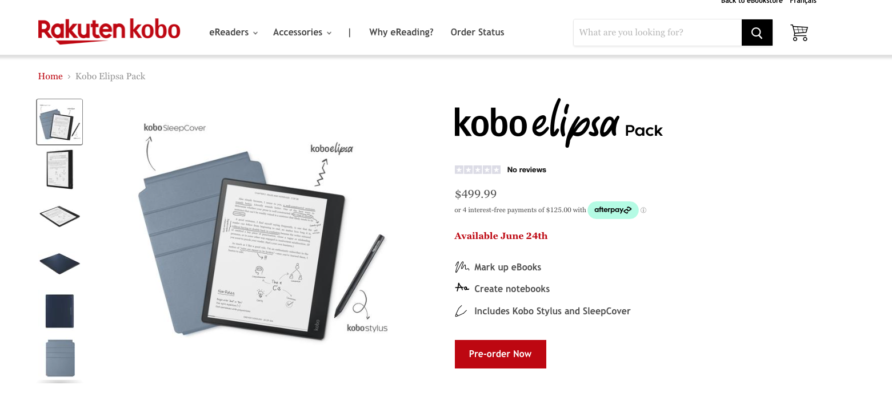Click the Pre-order Now button
Viewport: 892px width, 393px height.
click(501, 354)
